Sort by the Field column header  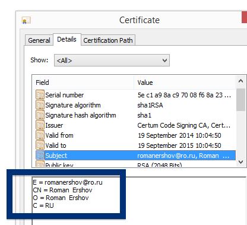[83, 83]
